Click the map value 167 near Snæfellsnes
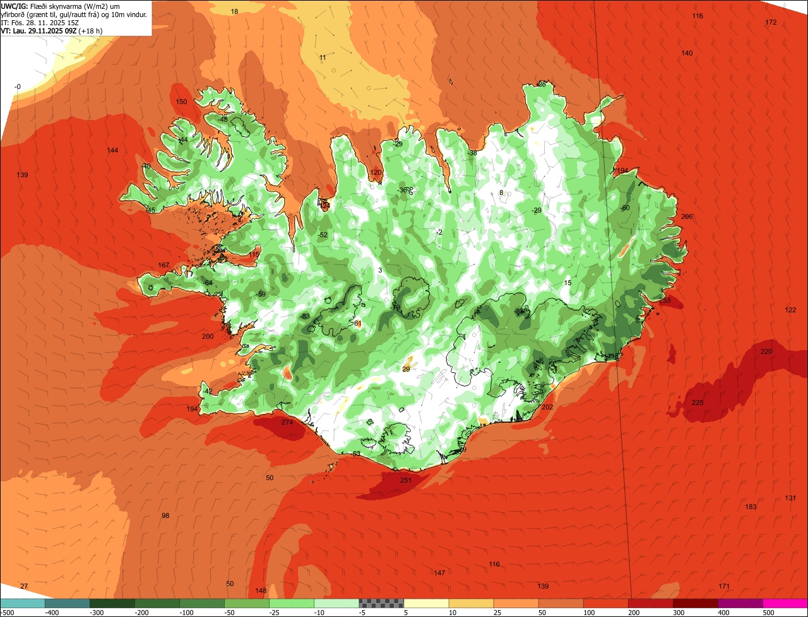 tap(163, 265)
